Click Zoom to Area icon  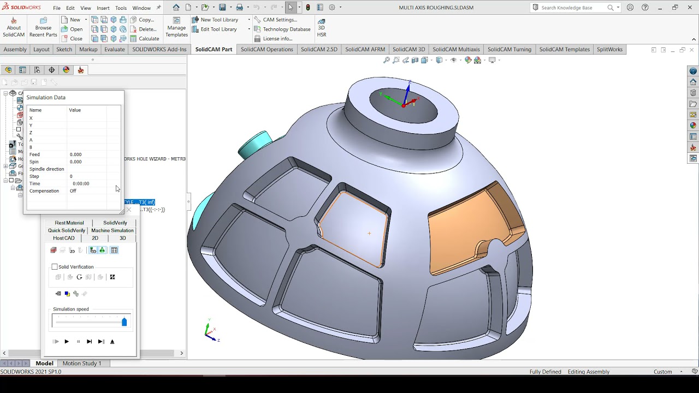point(396,60)
